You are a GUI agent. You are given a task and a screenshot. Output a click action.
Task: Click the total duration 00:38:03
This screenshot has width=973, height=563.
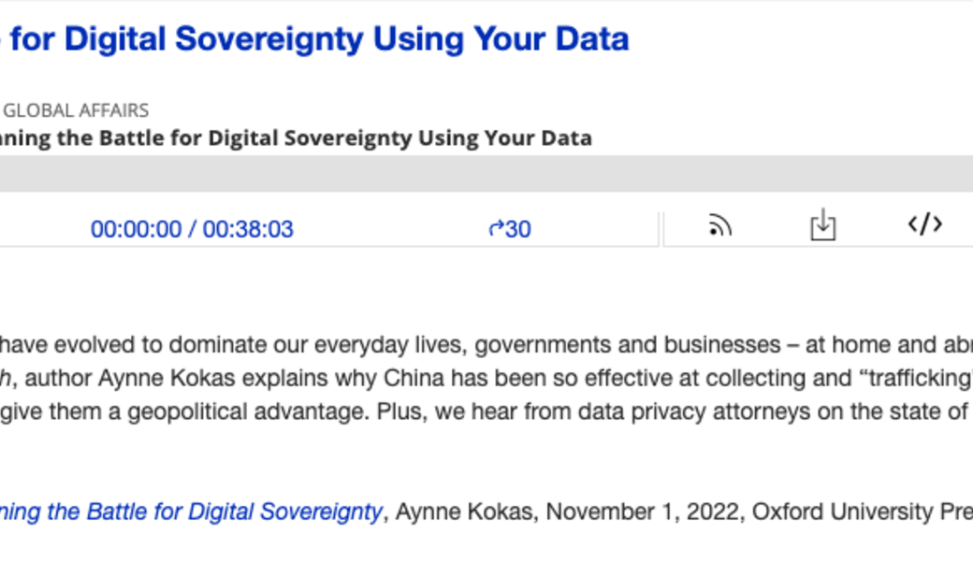pyautogui.click(x=248, y=229)
